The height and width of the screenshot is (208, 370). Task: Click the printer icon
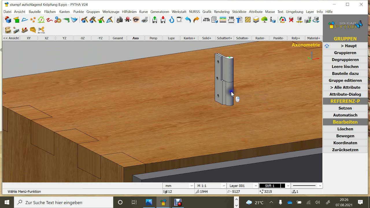(145, 20)
